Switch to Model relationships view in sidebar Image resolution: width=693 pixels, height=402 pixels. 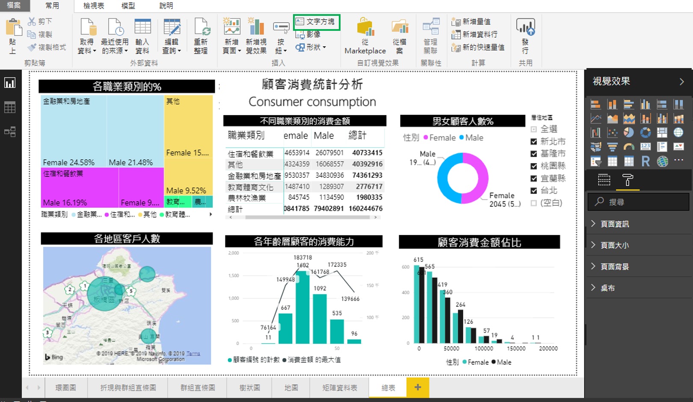(10, 131)
